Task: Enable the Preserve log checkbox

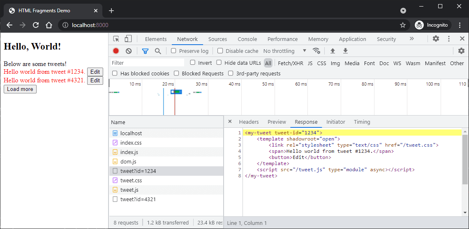Action: [173, 51]
